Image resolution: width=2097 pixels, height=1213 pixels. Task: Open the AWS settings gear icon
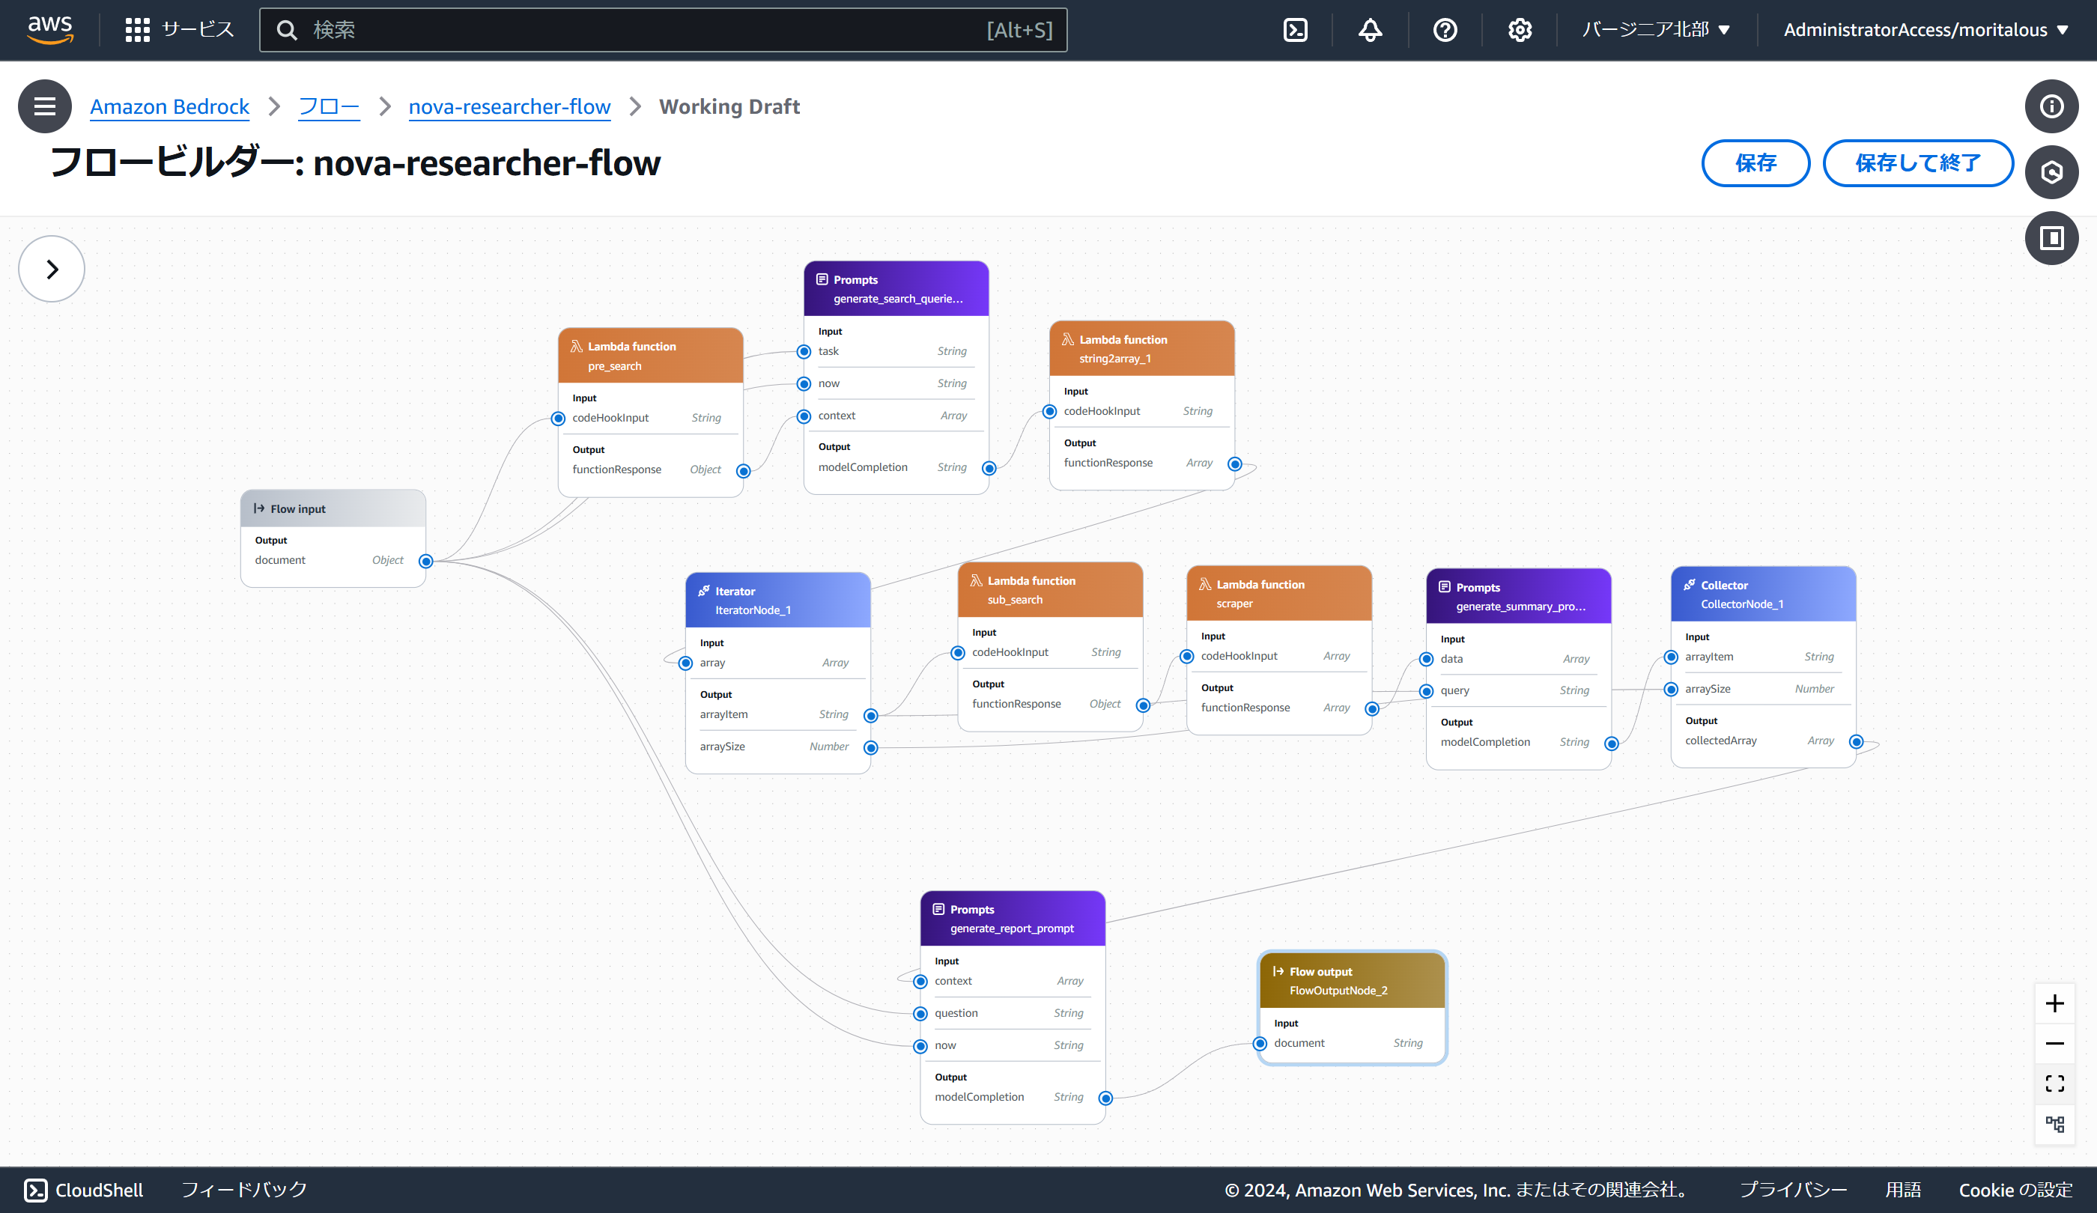click(x=1520, y=30)
